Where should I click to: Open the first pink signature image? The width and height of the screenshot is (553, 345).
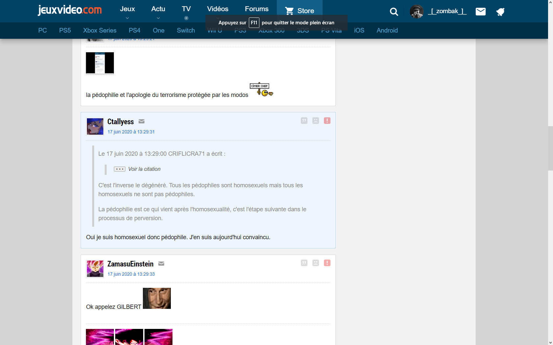tap(100, 337)
